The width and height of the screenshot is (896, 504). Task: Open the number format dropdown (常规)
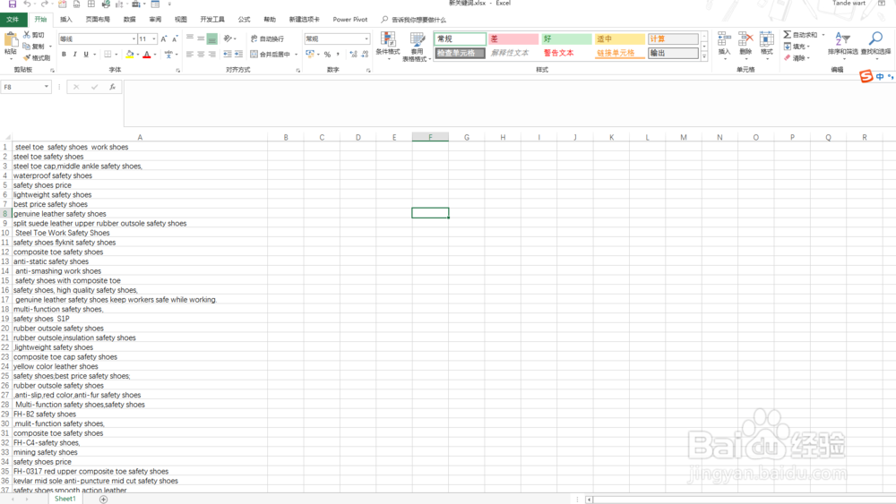coord(366,38)
